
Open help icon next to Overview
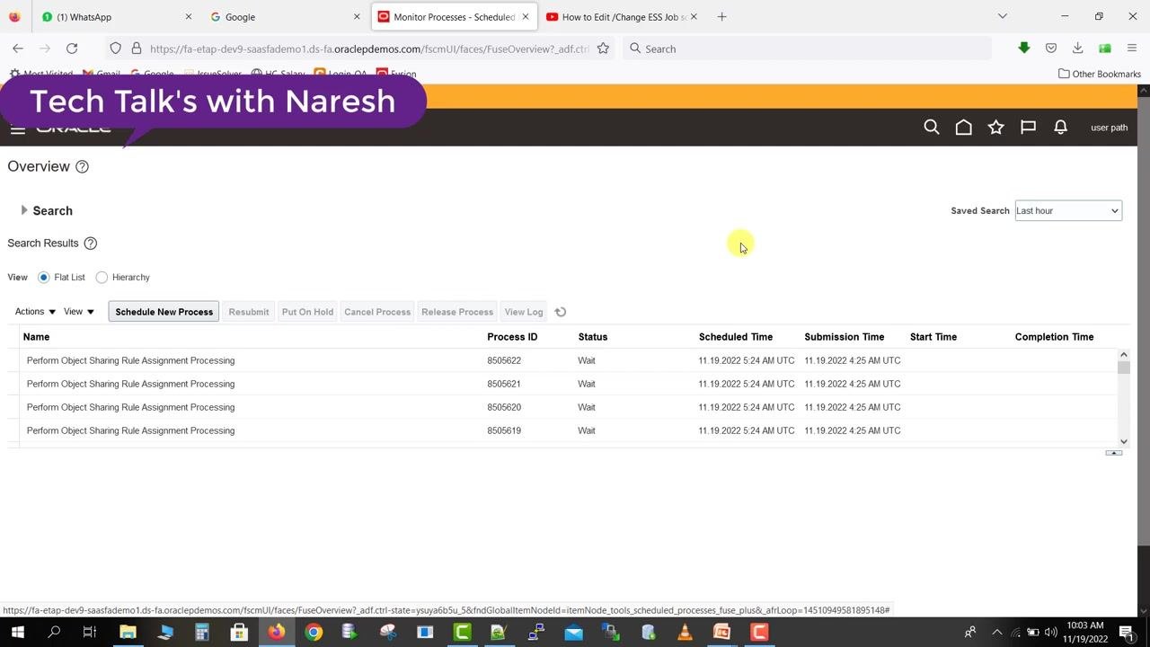[83, 166]
